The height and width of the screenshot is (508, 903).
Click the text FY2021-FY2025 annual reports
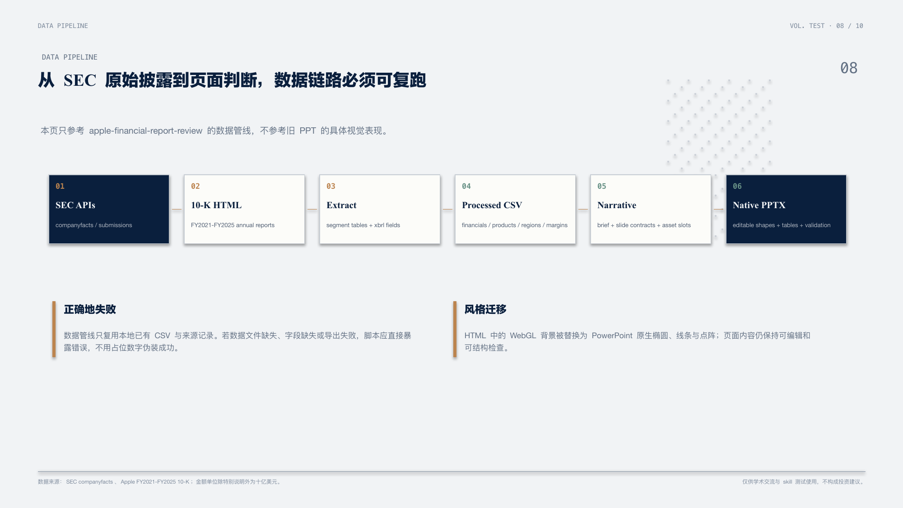click(233, 225)
